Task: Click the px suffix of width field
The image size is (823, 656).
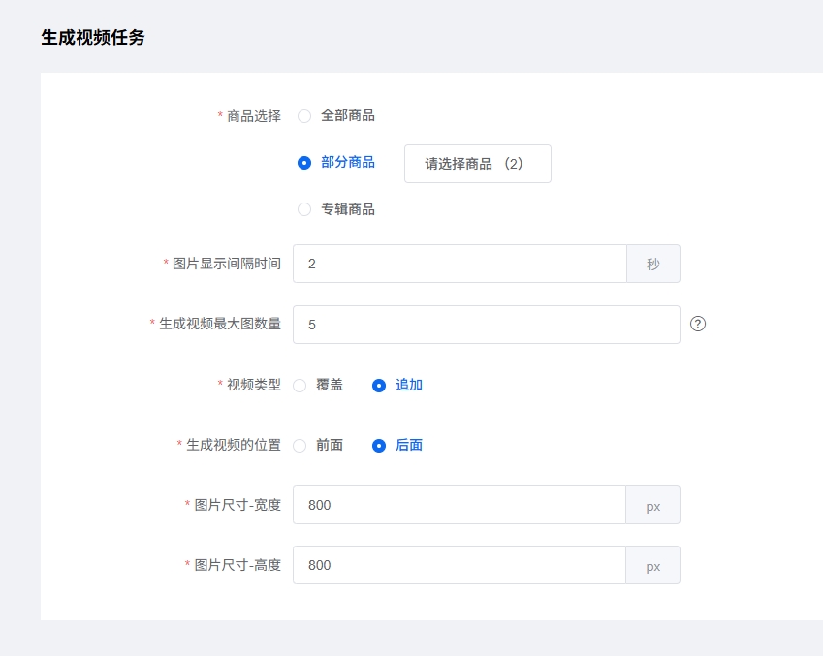Action: click(x=653, y=505)
